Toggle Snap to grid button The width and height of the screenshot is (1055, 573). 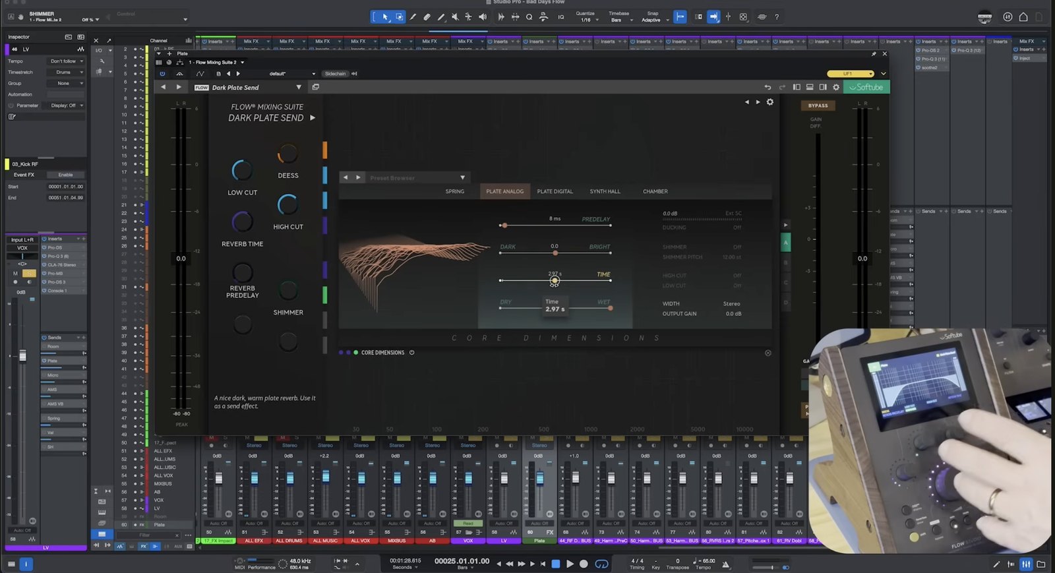pos(680,17)
